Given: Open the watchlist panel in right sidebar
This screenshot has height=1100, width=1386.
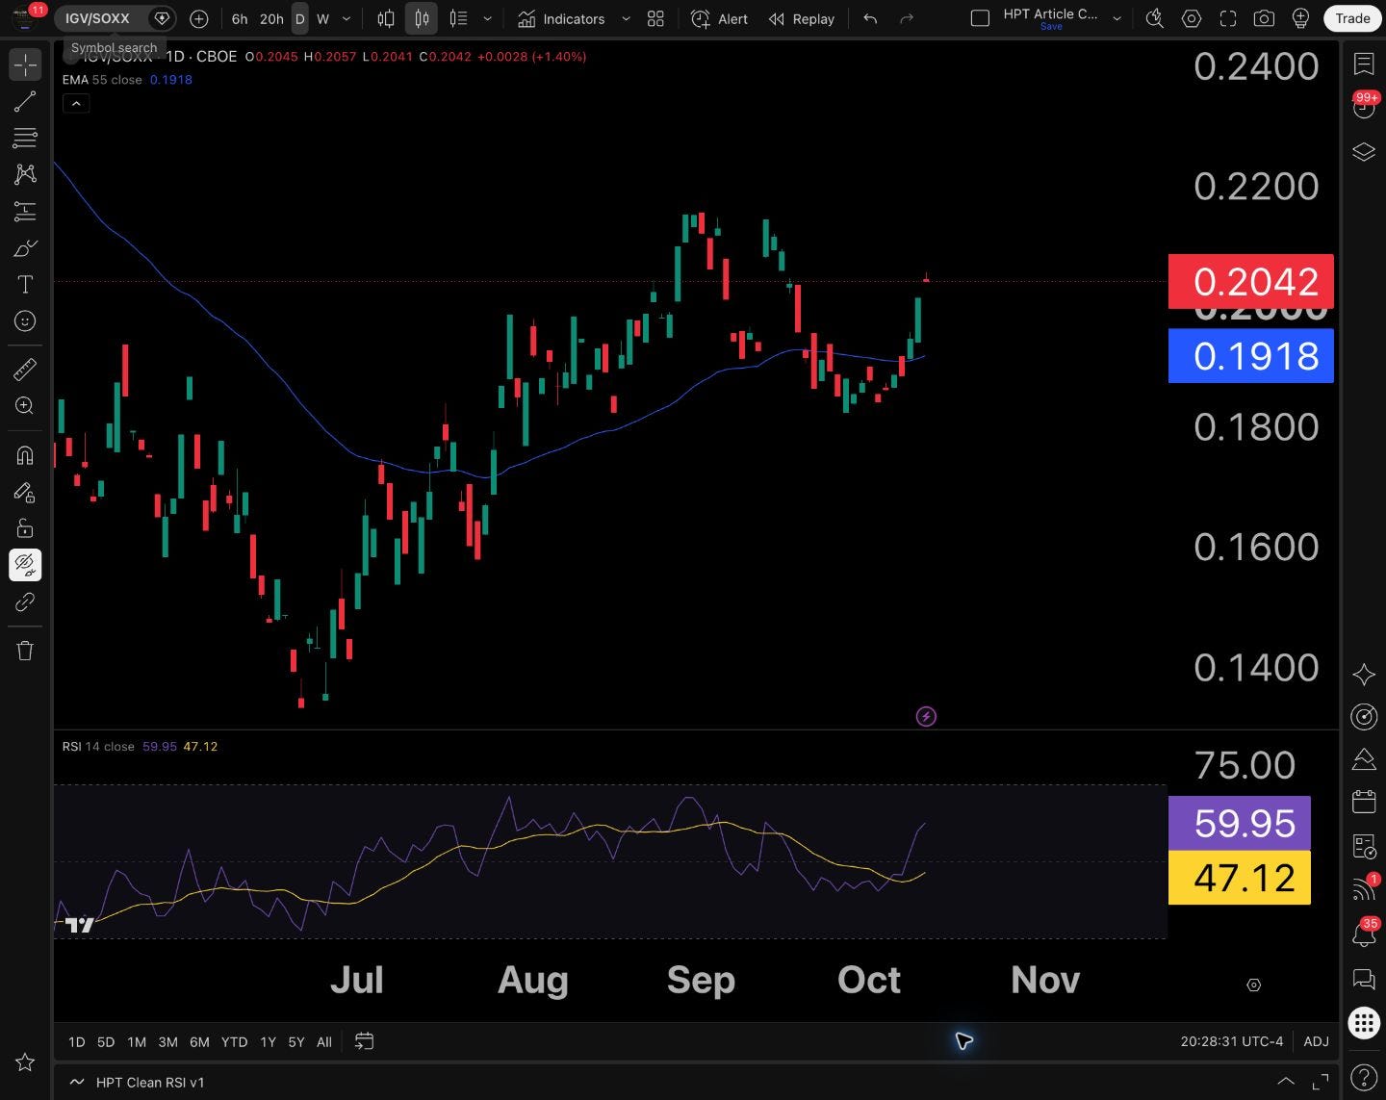Looking at the screenshot, I should pyautogui.click(x=1364, y=64).
